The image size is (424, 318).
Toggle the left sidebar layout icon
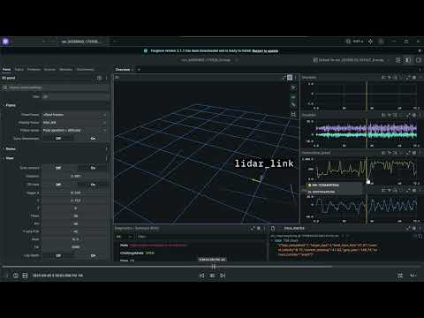[408, 60]
